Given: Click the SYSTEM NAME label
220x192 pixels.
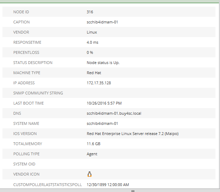Looking at the screenshot, I should 26,123.
